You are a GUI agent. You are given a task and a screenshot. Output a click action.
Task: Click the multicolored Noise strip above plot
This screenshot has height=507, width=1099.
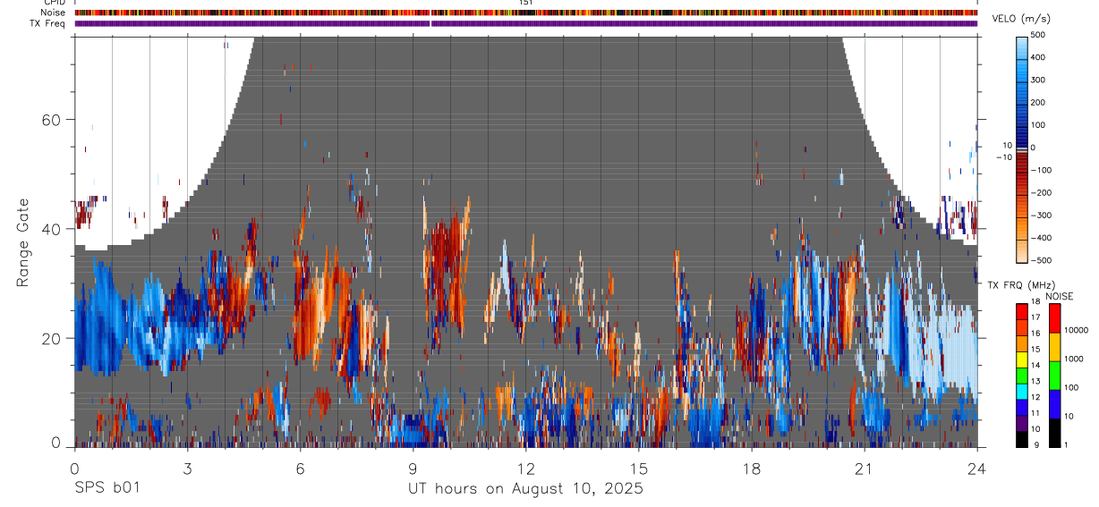pos(526,13)
